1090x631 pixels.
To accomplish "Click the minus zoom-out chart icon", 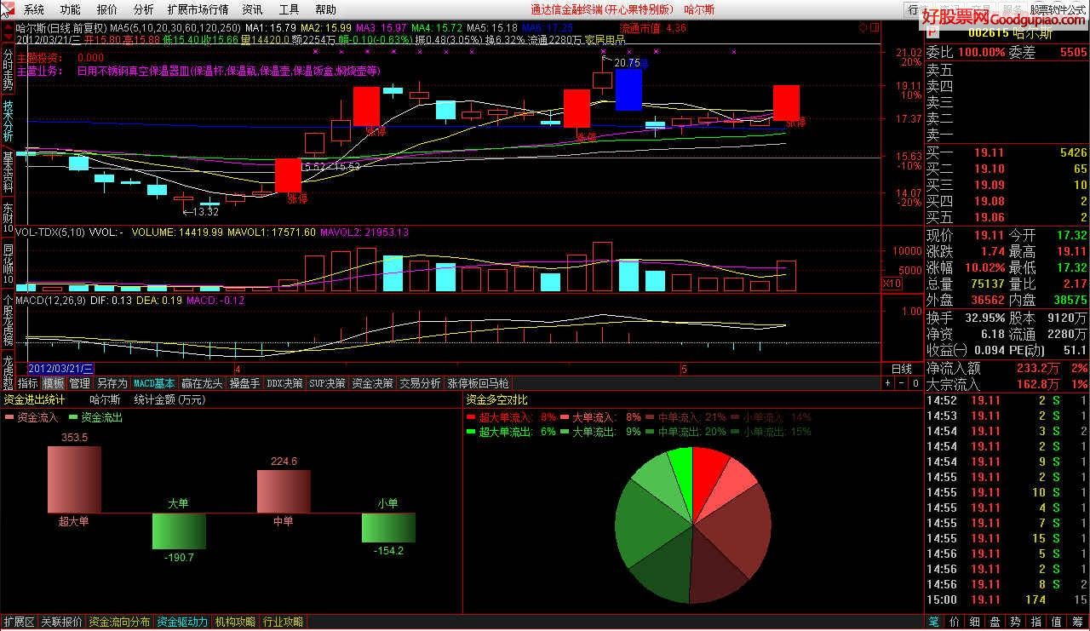I will pyautogui.click(x=902, y=384).
